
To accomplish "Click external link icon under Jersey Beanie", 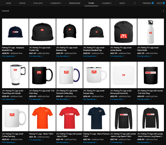I will click(x=123, y=56).
